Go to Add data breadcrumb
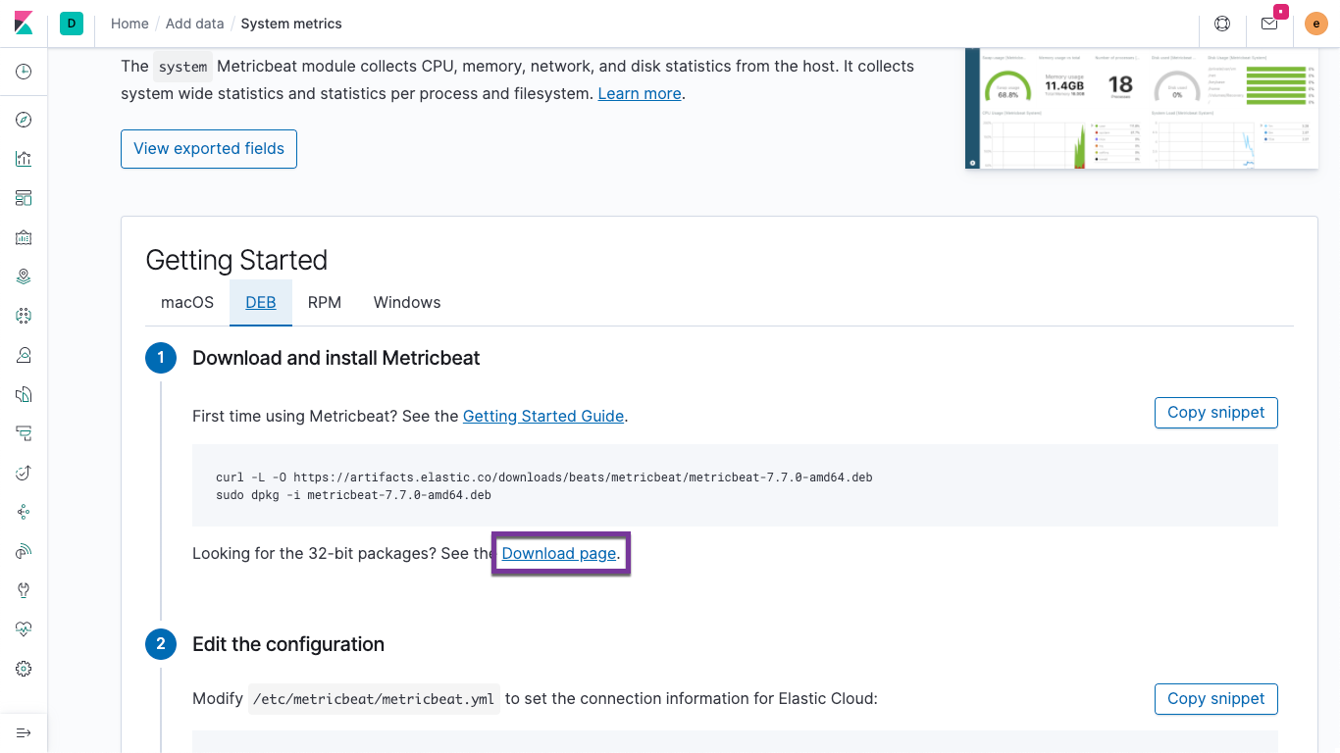1340x753 pixels. (x=194, y=24)
